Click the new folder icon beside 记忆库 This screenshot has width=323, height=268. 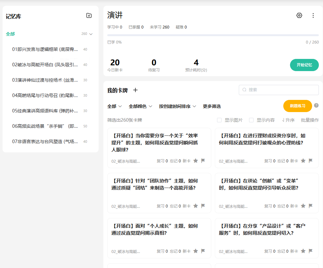(89, 16)
